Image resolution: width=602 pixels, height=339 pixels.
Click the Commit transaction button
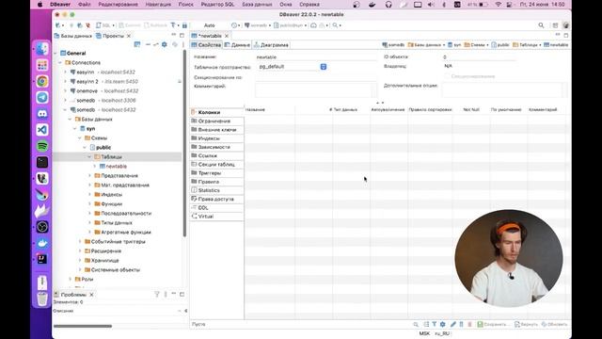tap(130, 25)
